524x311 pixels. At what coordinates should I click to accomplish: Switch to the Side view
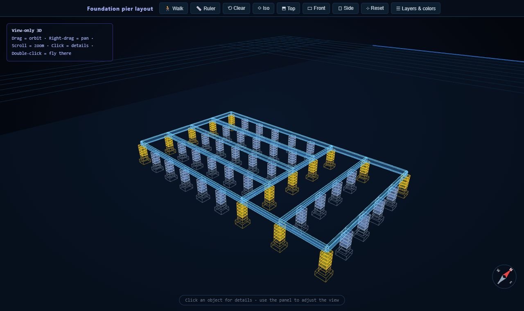pos(346,8)
